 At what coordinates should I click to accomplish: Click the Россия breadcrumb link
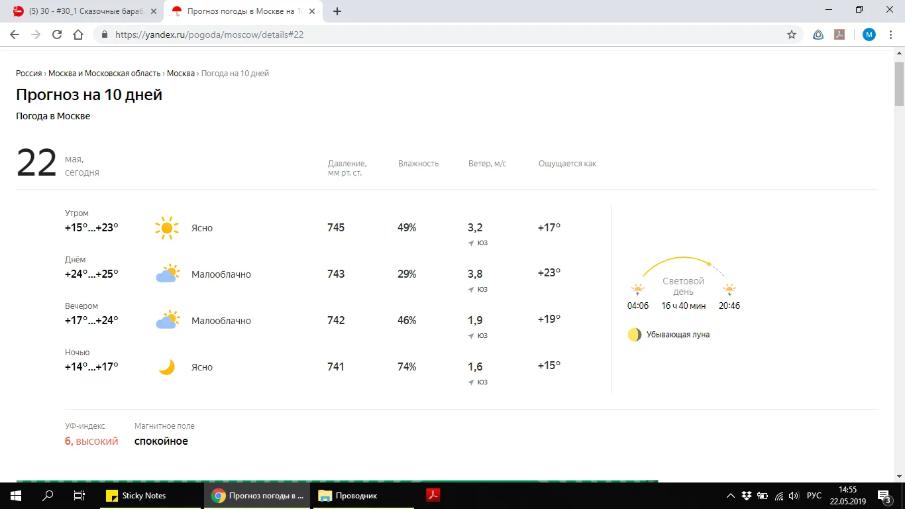click(x=28, y=74)
